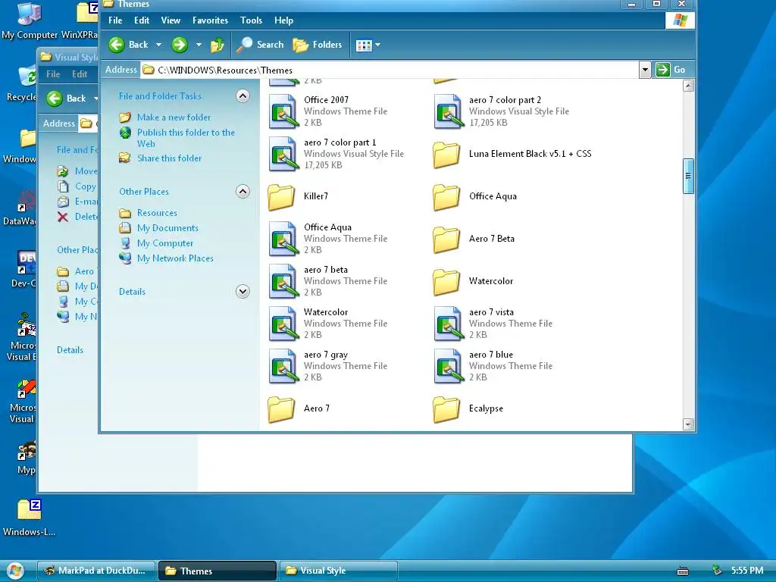Screen dimensions: 776x582
Task: Select the aero 7 gray theme file icon
Action: (x=283, y=367)
